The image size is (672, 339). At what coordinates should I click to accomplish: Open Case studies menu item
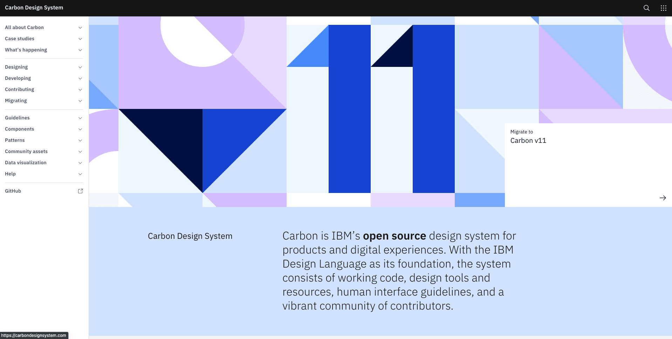coord(44,39)
